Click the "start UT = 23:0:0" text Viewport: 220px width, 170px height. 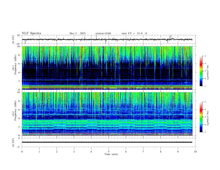134,33
